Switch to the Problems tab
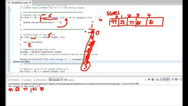The height and width of the screenshot is (106, 188). [14, 80]
